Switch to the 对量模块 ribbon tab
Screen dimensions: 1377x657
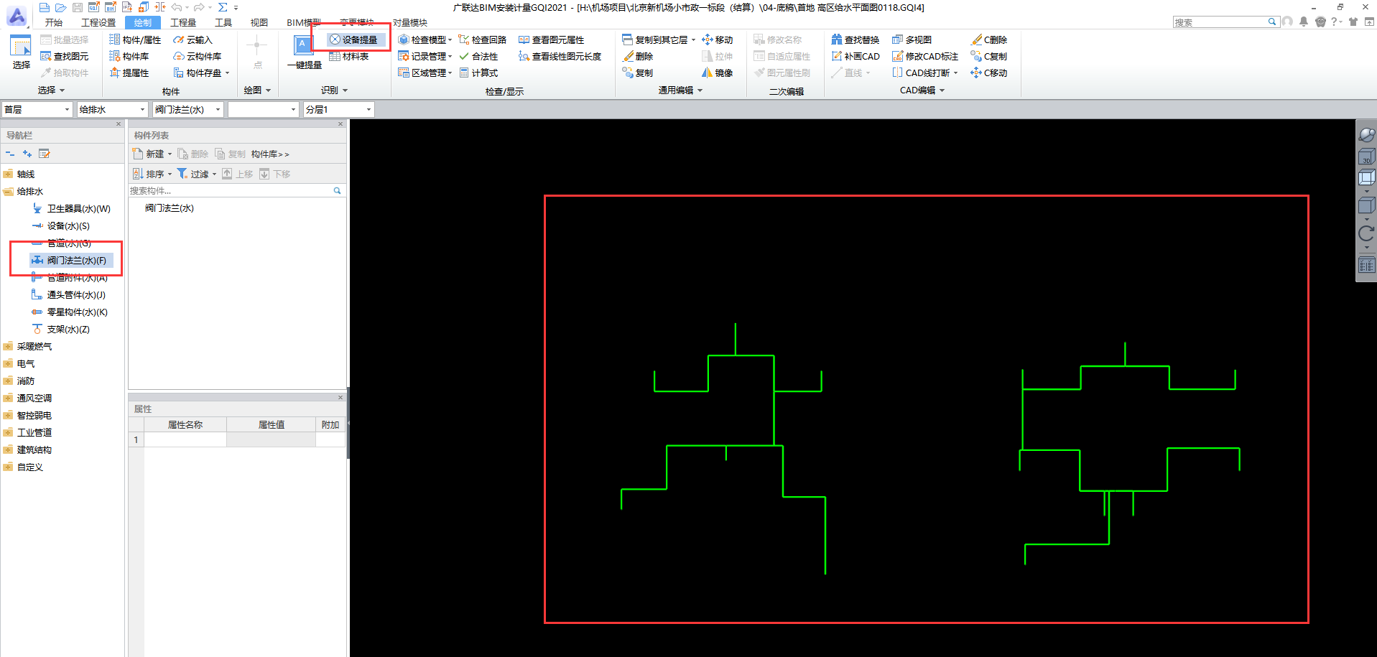point(410,22)
